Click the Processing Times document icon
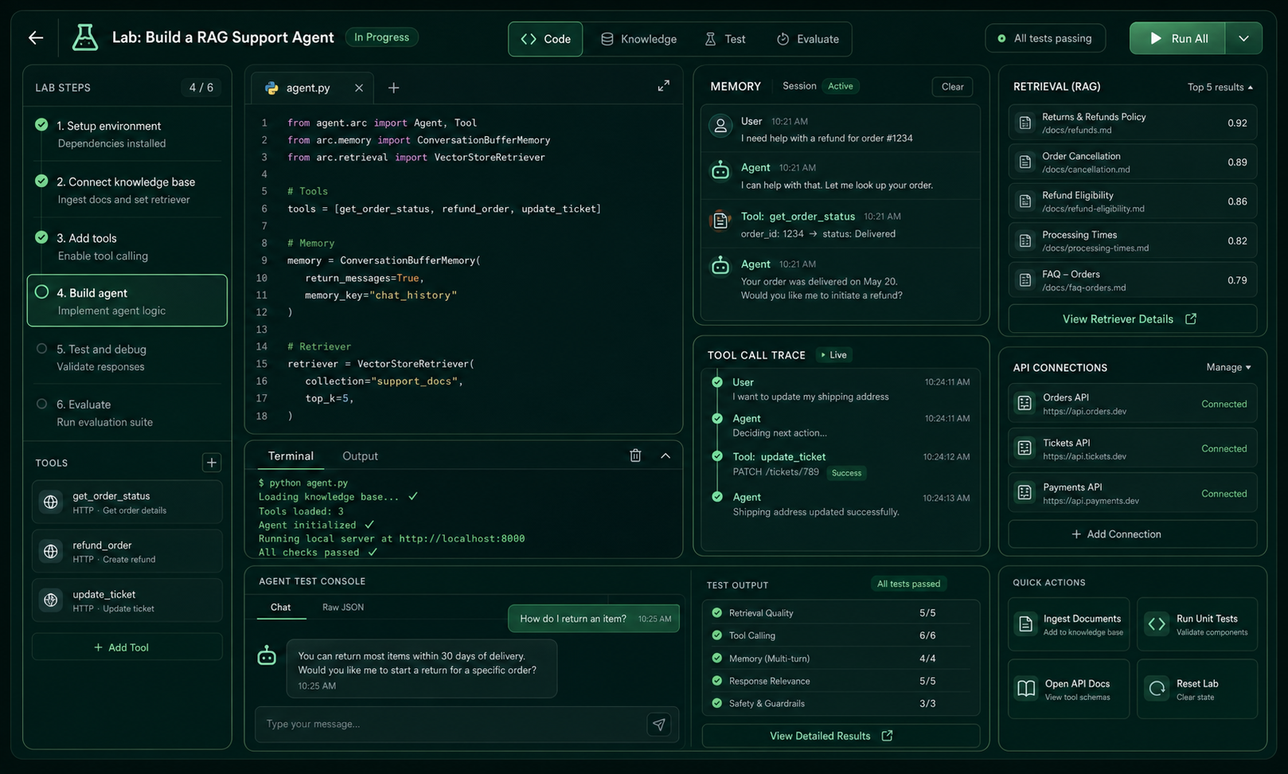 tap(1025, 240)
